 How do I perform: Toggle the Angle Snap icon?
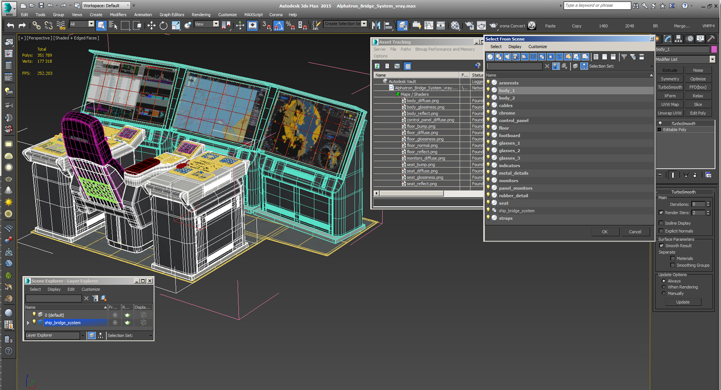(279, 25)
